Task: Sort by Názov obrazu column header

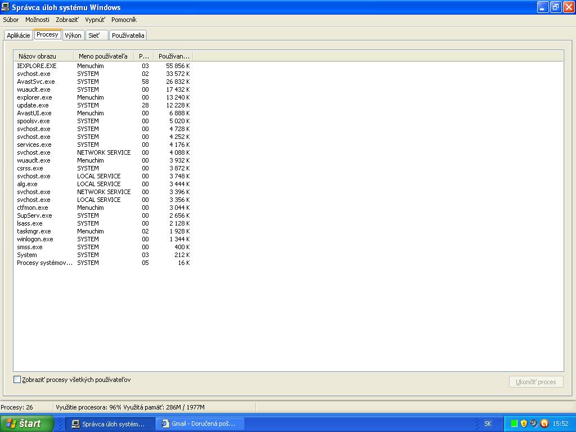Action: [x=43, y=56]
